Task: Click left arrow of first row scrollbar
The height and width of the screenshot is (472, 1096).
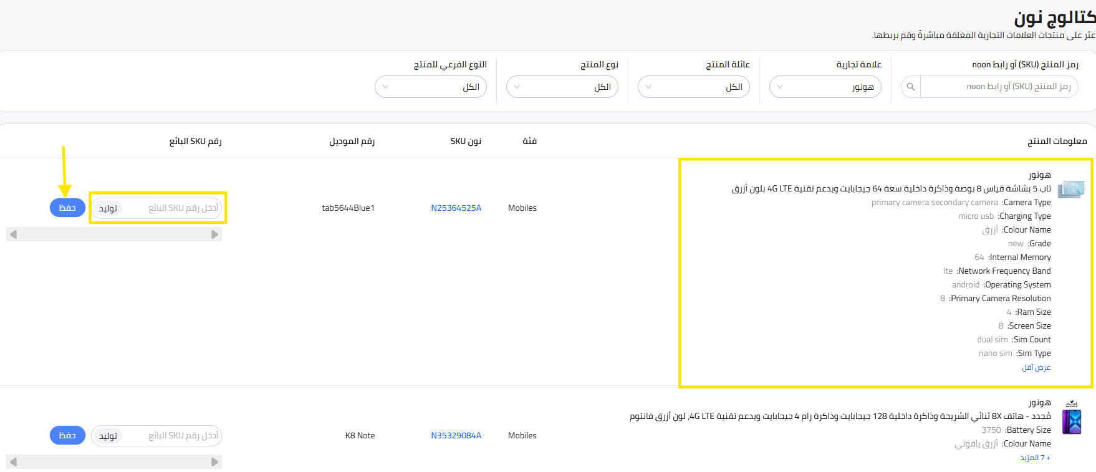Action: 13,234
